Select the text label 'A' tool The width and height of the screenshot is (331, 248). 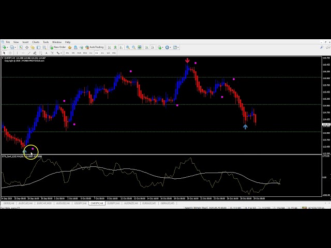click(46, 53)
